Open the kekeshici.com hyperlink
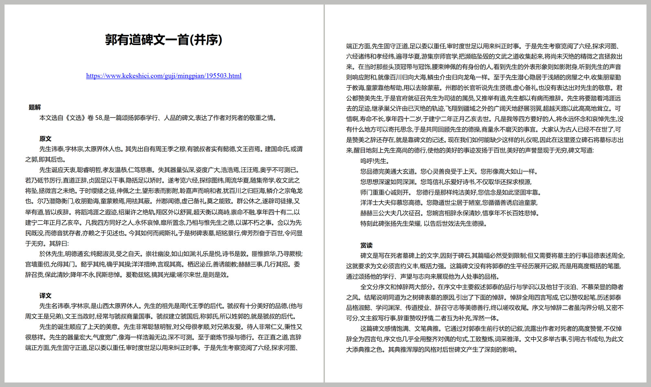Viewport: 651px width, 387px height. (x=164, y=76)
